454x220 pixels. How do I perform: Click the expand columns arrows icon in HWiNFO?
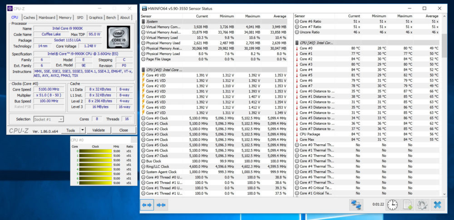tap(147, 205)
